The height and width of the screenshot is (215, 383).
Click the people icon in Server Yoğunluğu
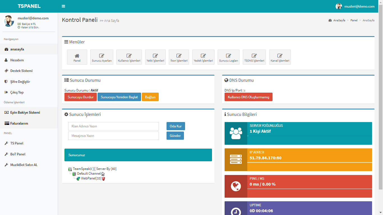pyautogui.click(x=236, y=133)
